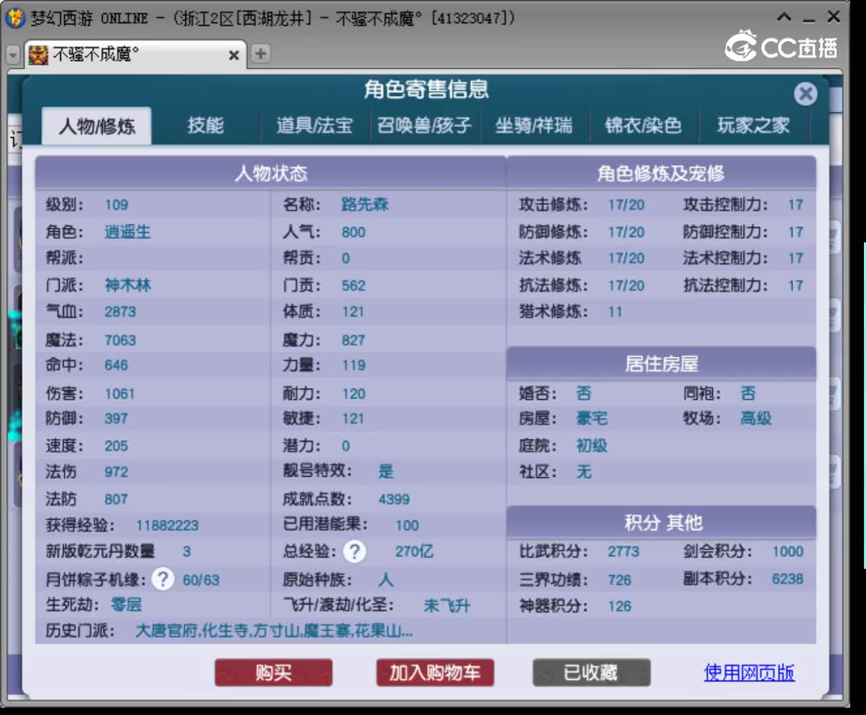Switch to the 玩家之家 tab
The width and height of the screenshot is (866, 715).
tap(753, 125)
